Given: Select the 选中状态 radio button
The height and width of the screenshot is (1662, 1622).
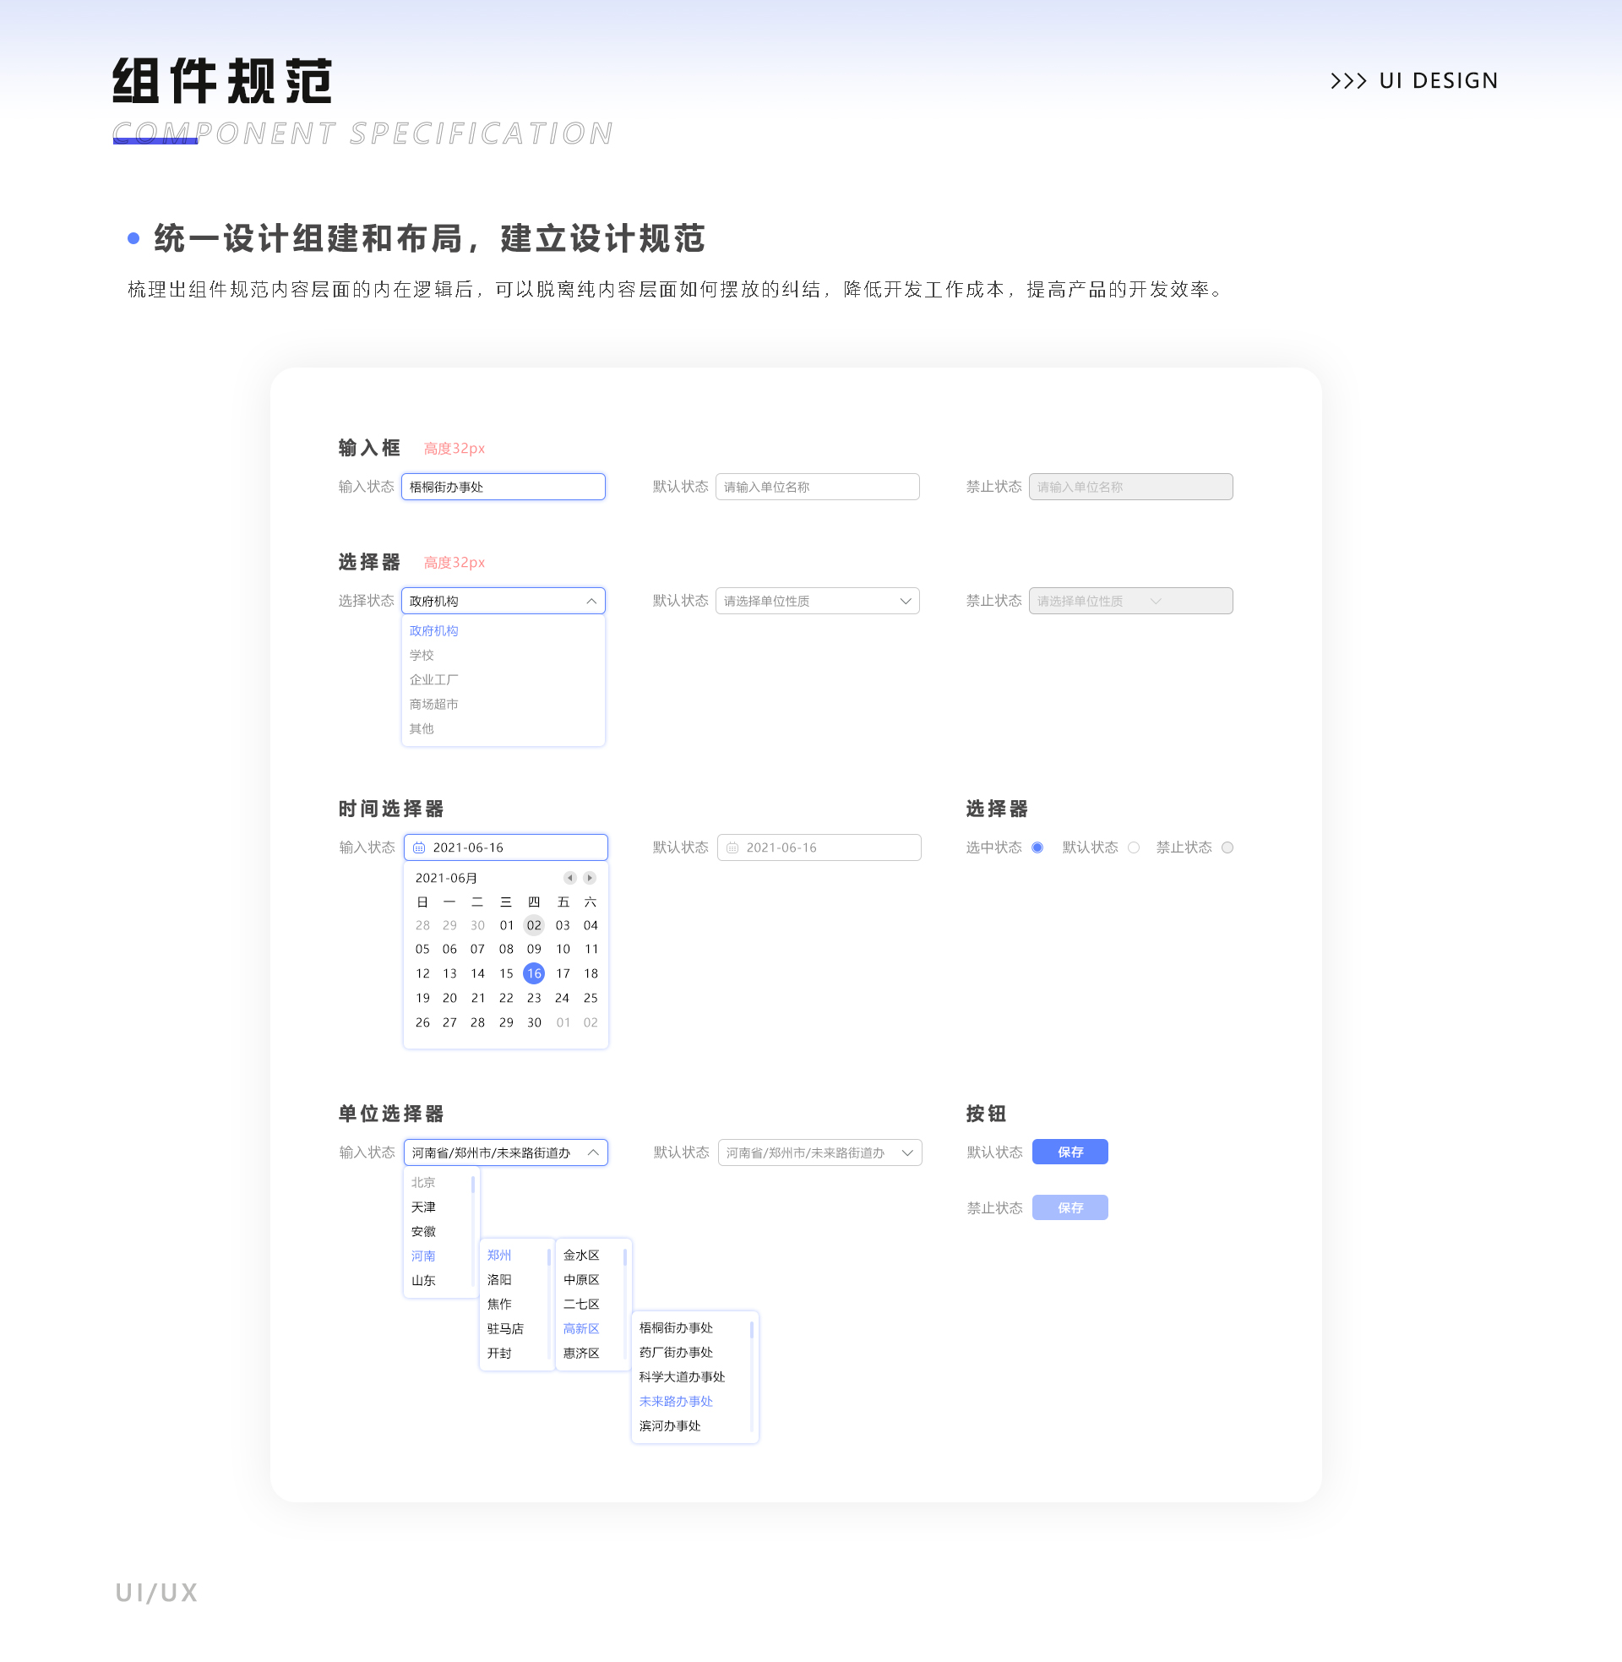Looking at the screenshot, I should click(x=1037, y=847).
